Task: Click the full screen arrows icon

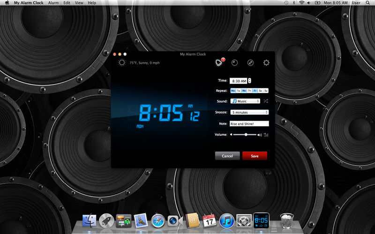Action: coord(250,63)
